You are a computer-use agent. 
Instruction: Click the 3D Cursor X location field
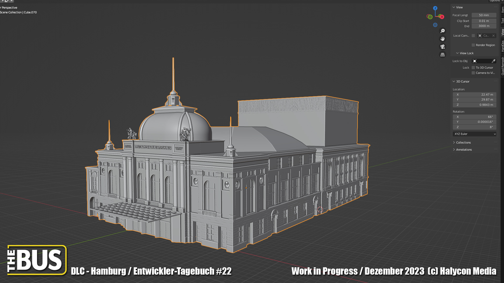[474, 95]
